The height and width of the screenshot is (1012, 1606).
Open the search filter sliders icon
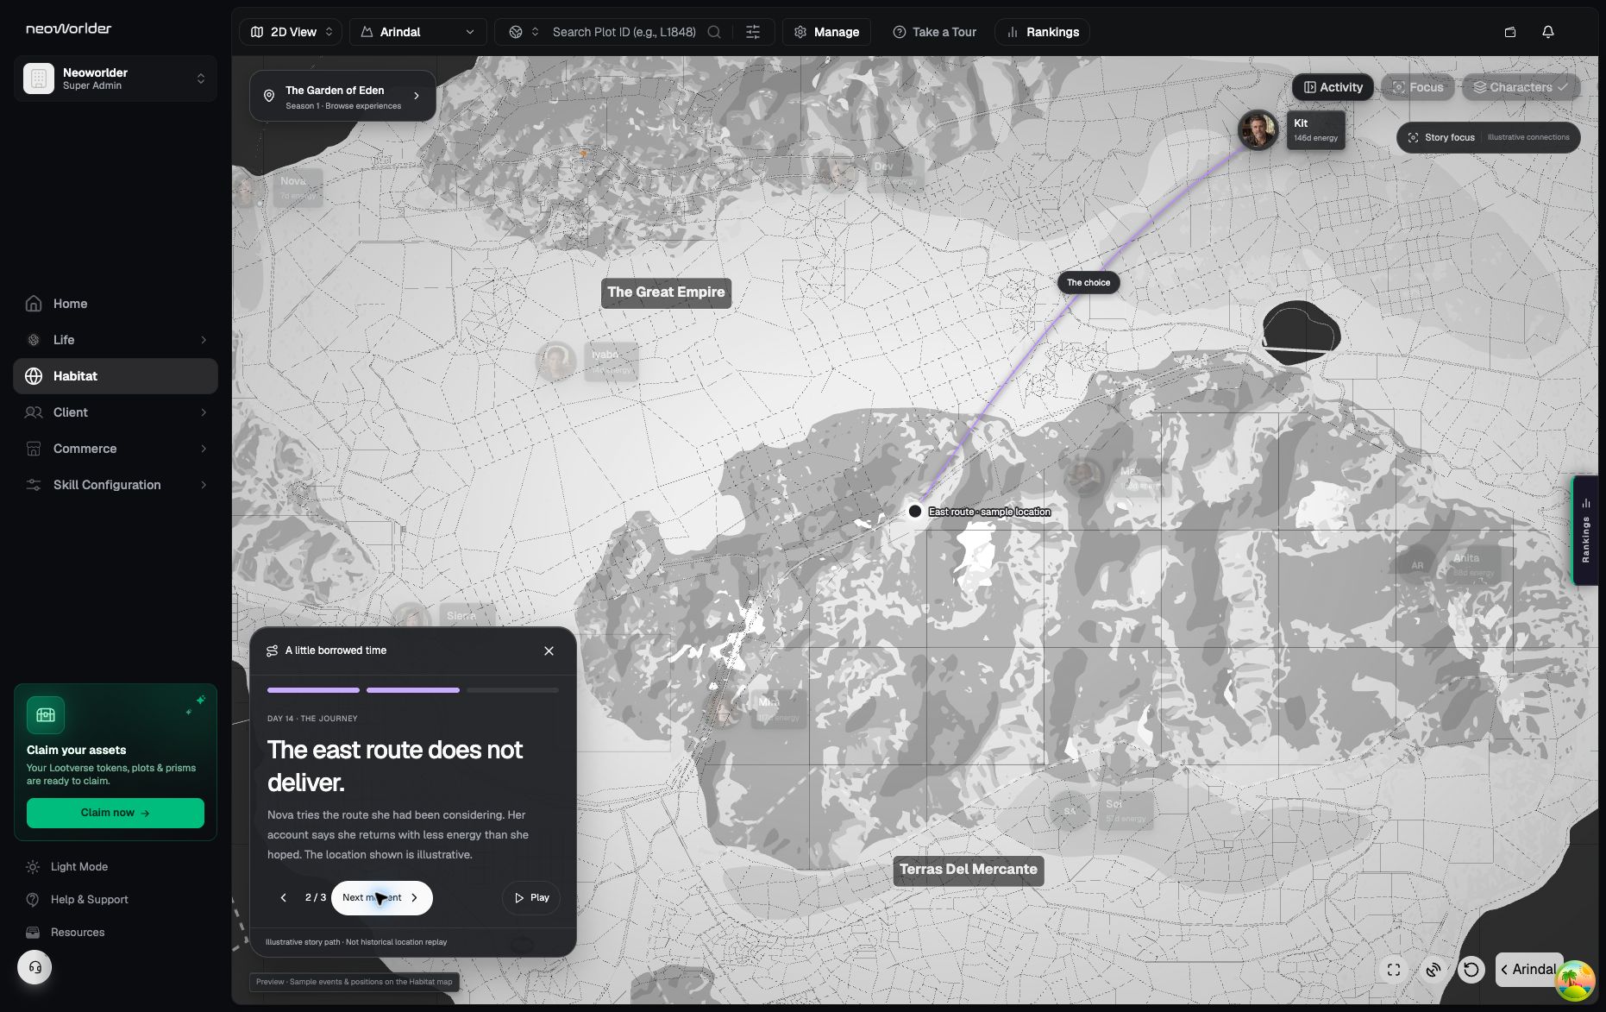click(x=753, y=32)
